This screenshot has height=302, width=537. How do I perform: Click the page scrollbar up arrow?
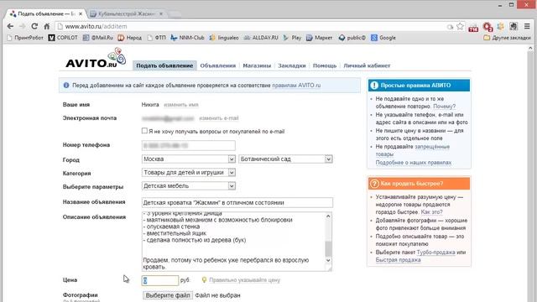coord(530,49)
